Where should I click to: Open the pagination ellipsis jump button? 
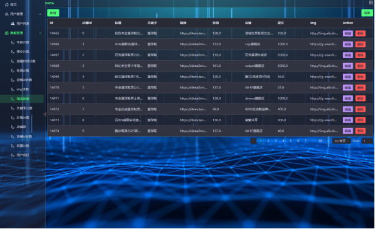(x=313, y=141)
